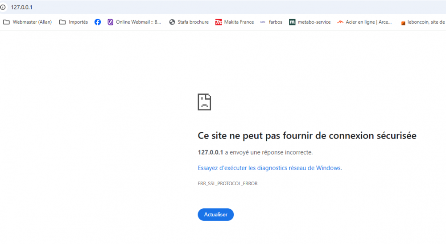Open the farbos bookmark label
The width and height of the screenshot is (446, 244).
276,22
